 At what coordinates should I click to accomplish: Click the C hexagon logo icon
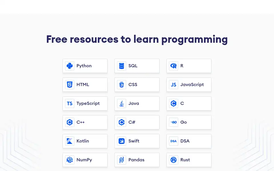pos(174,103)
